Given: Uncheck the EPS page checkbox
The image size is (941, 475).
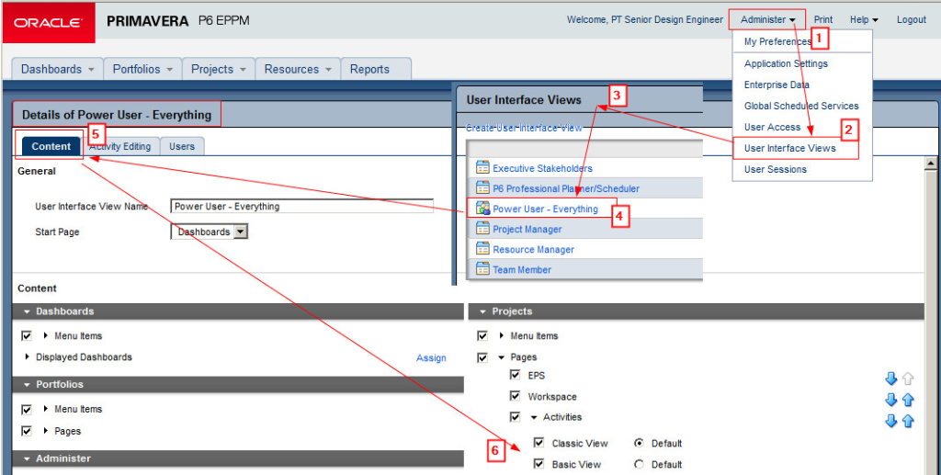Looking at the screenshot, I should [515, 375].
